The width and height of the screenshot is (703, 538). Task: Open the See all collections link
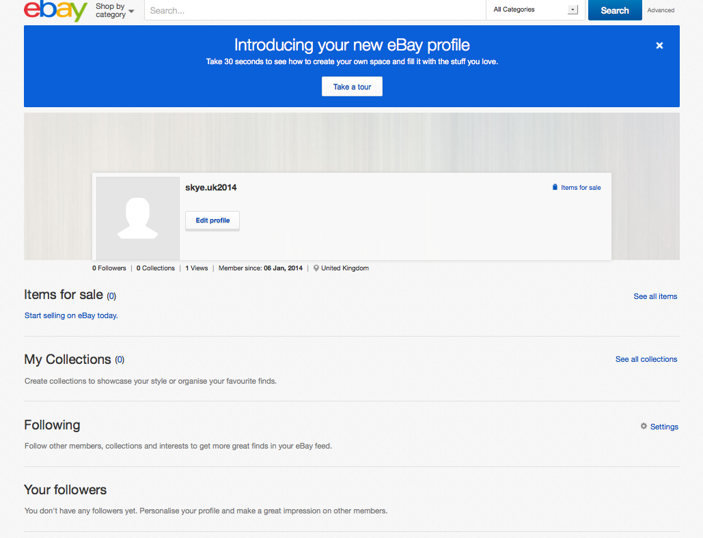click(x=646, y=359)
